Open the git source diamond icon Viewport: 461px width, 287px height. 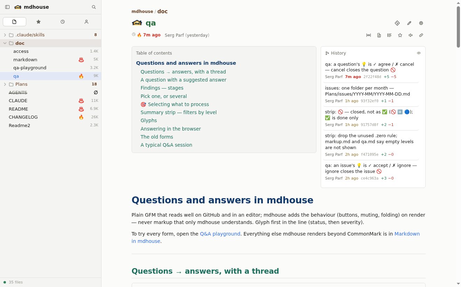pyautogui.click(x=397, y=23)
